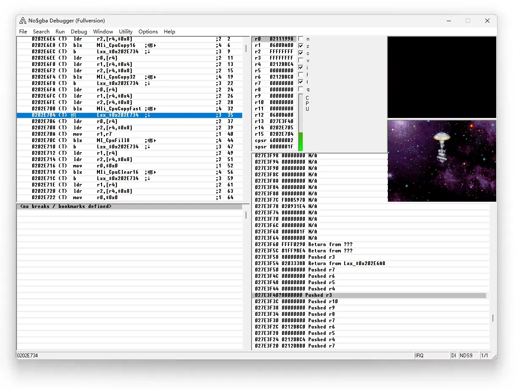Open the Options menu
Image resolution: width=517 pixels, height=389 pixels.
148,32
